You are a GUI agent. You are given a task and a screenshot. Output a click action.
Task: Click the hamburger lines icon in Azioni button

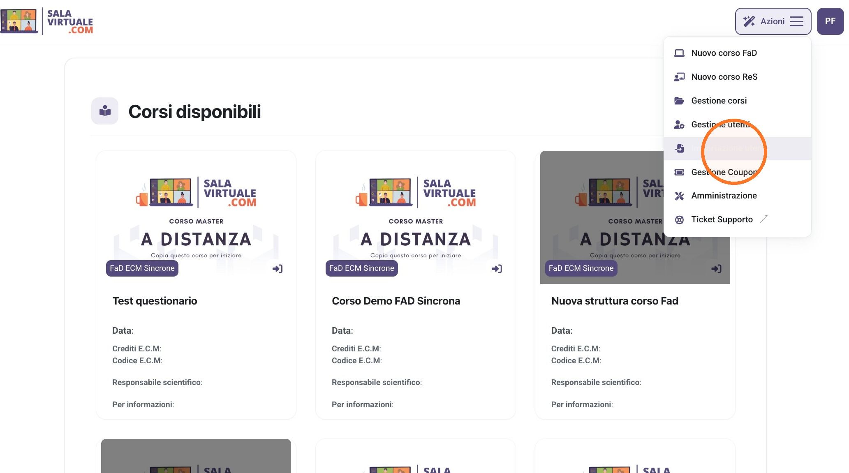[x=796, y=21]
